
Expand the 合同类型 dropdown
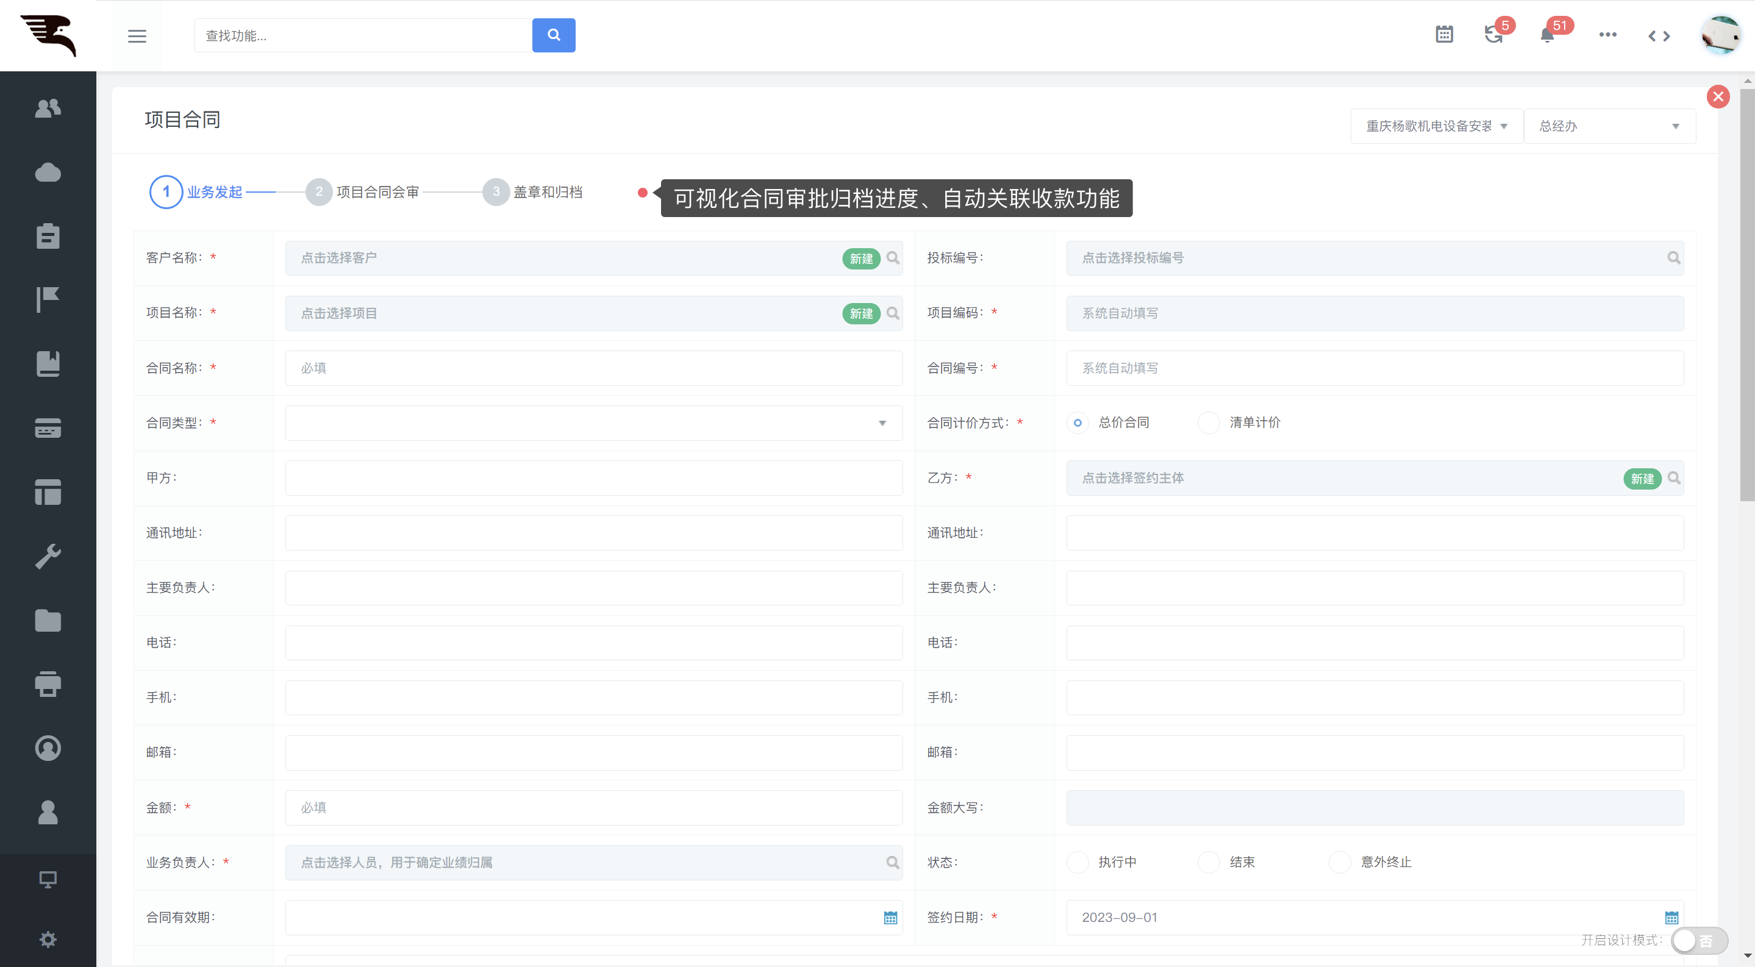(593, 423)
